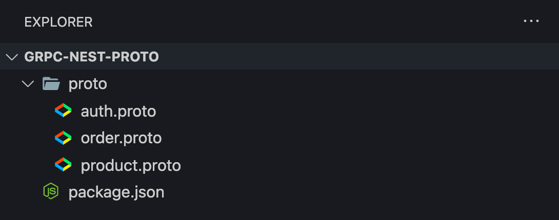This screenshot has width=559, height=220.
Task: Click blank header area right of GRPC-NEST-PROTO
Action: click(x=356, y=57)
